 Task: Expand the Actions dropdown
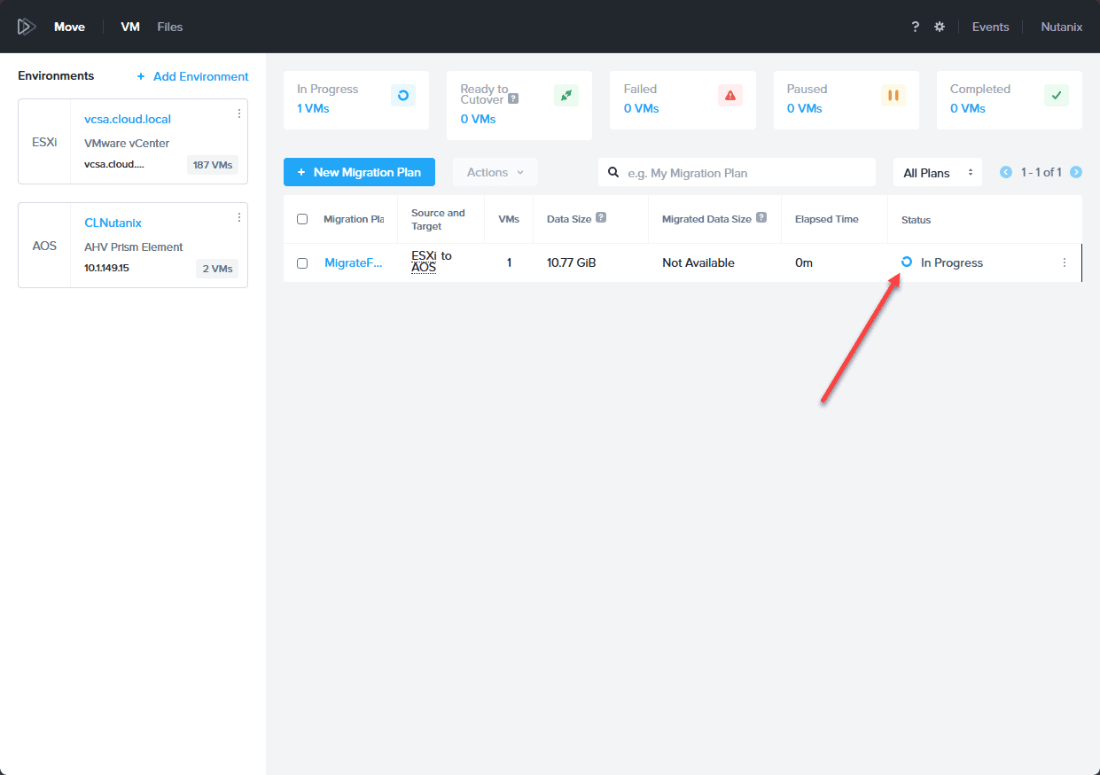[495, 172]
